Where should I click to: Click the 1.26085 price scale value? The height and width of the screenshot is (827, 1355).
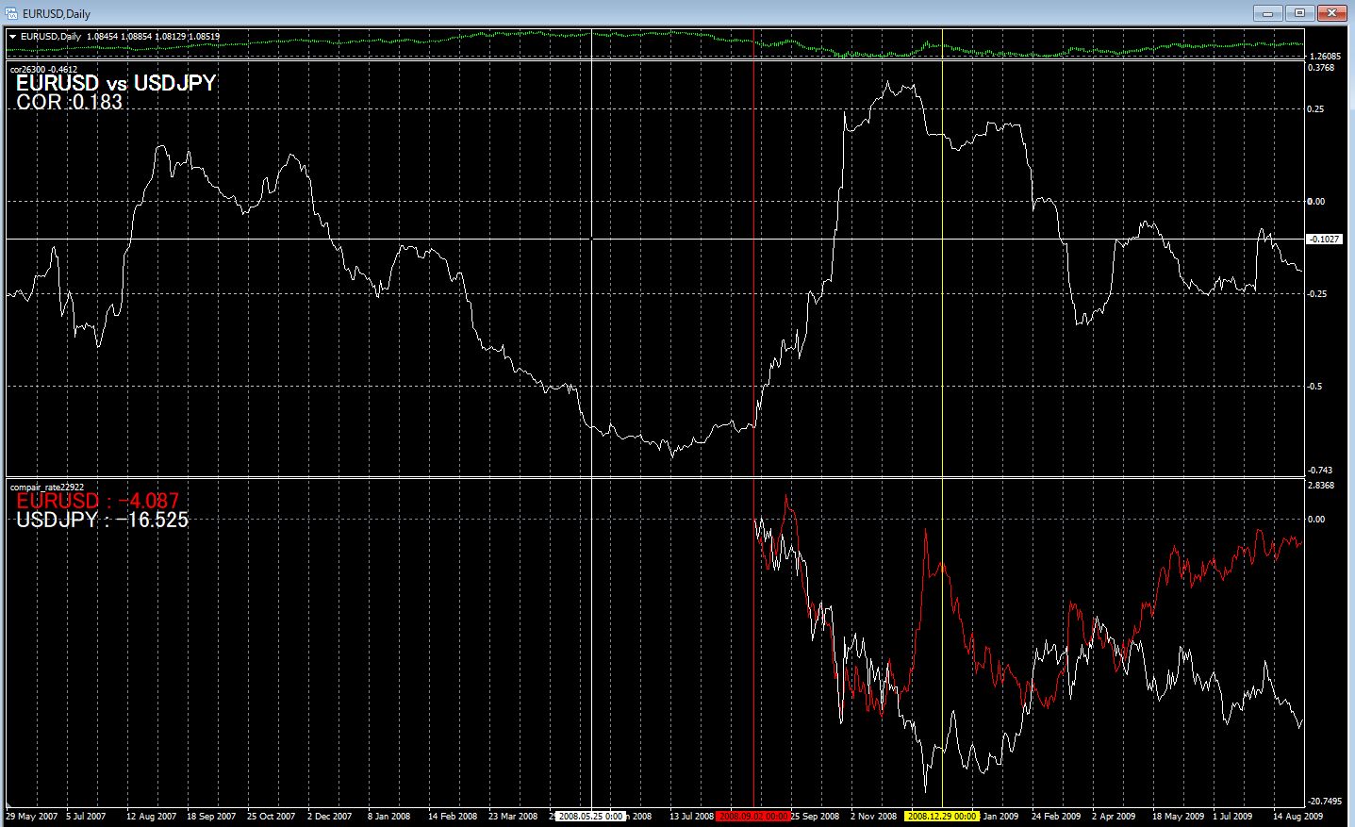(1325, 56)
